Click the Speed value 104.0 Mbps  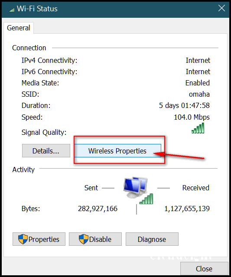[192, 117]
